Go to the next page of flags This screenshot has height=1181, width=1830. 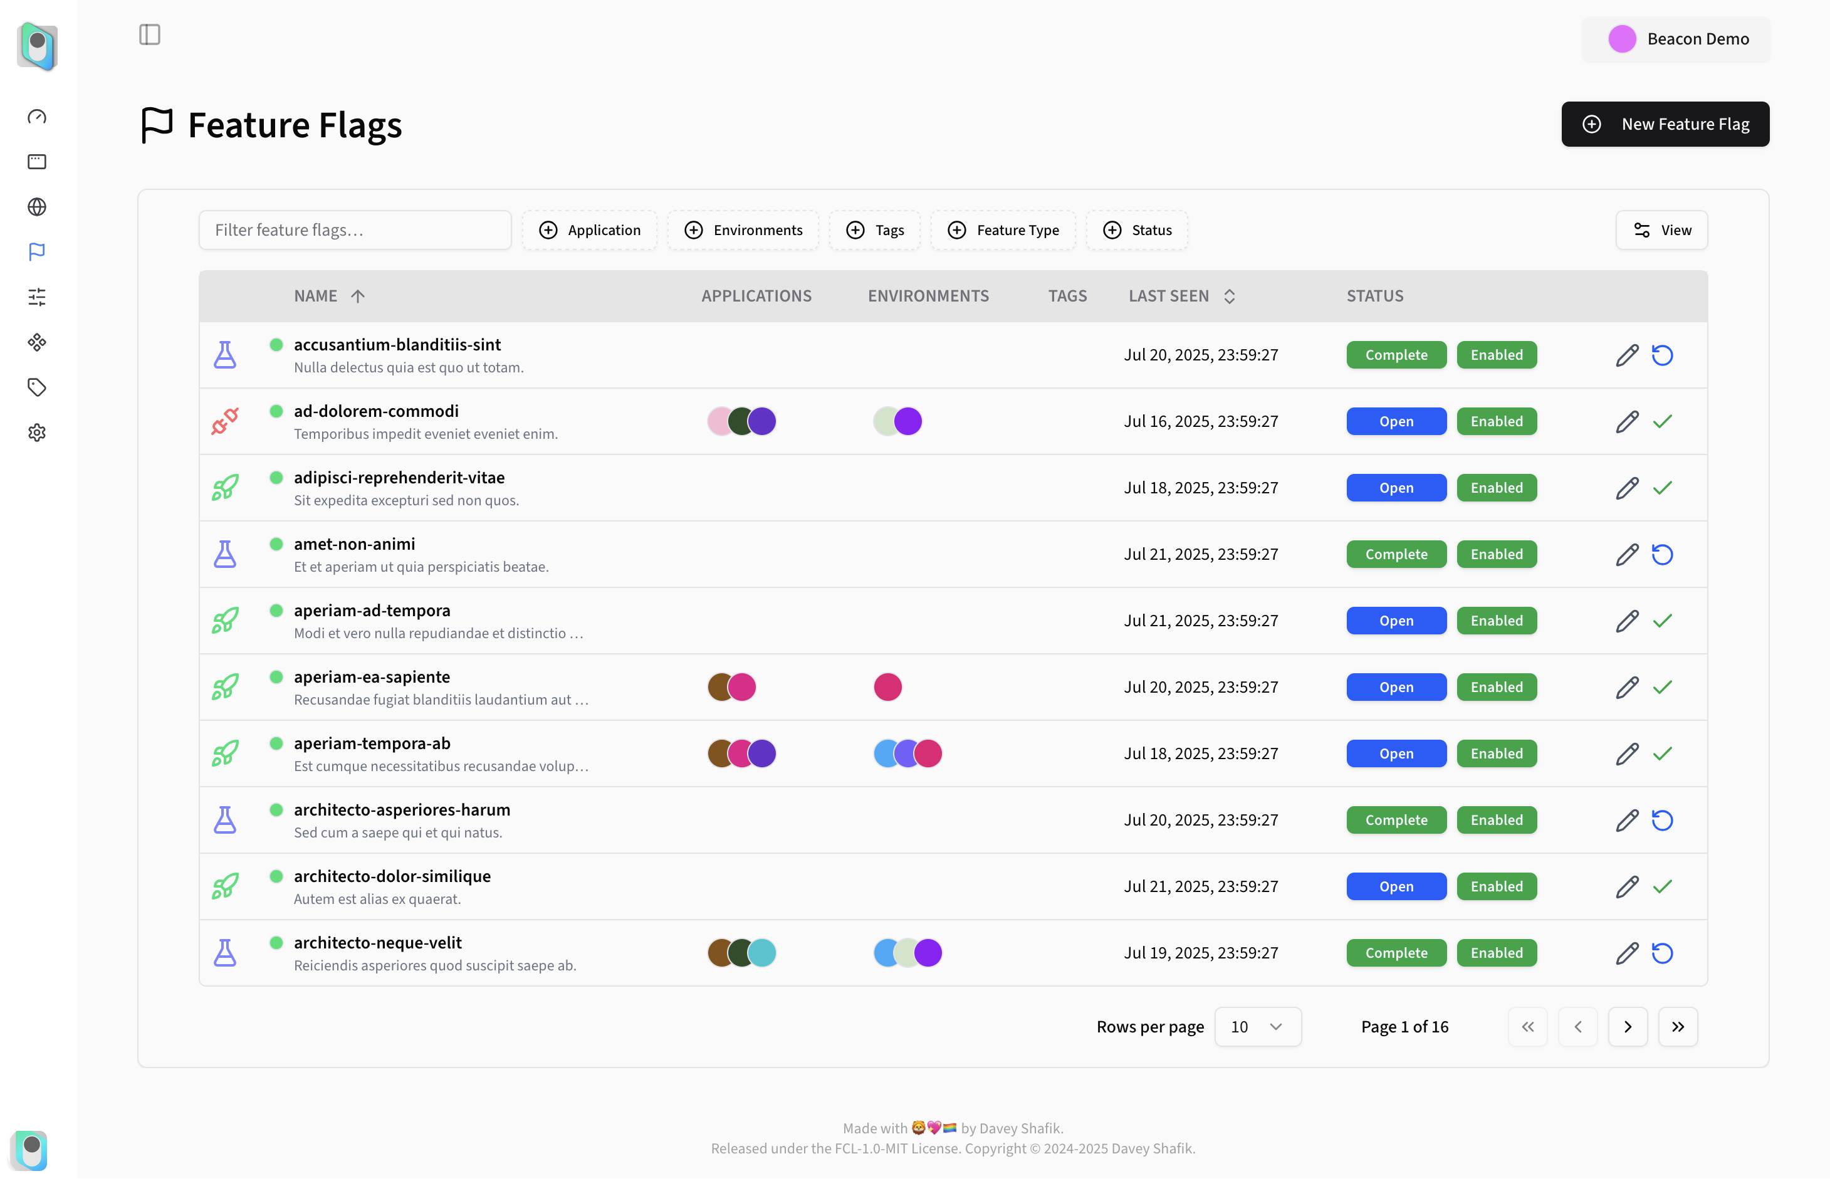(x=1628, y=1027)
